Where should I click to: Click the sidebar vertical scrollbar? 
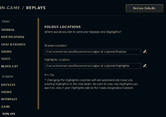[x=38, y=64]
